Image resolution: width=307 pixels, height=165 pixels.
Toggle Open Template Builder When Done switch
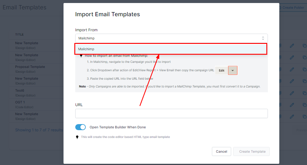[80, 127]
